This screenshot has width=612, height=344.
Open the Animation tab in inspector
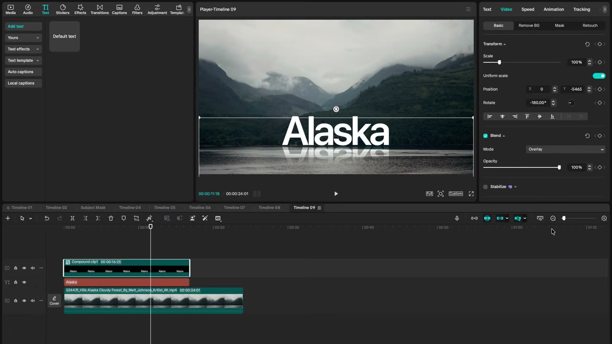[x=554, y=9]
